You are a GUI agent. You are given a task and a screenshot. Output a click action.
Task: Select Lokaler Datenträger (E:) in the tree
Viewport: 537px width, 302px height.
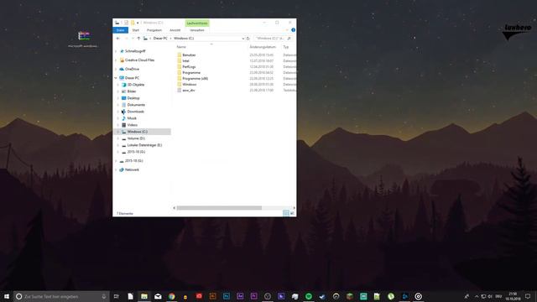(144, 145)
